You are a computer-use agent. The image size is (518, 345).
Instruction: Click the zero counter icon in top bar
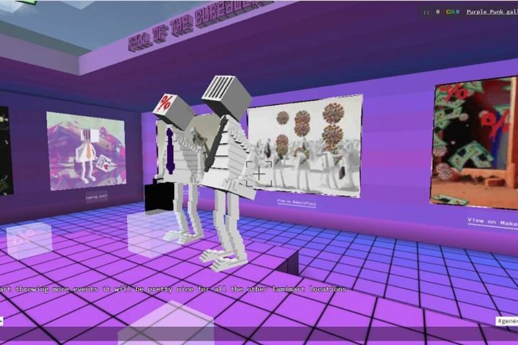pos(438,12)
